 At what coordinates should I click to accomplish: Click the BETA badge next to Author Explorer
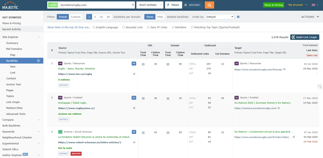[x=25, y=154]
